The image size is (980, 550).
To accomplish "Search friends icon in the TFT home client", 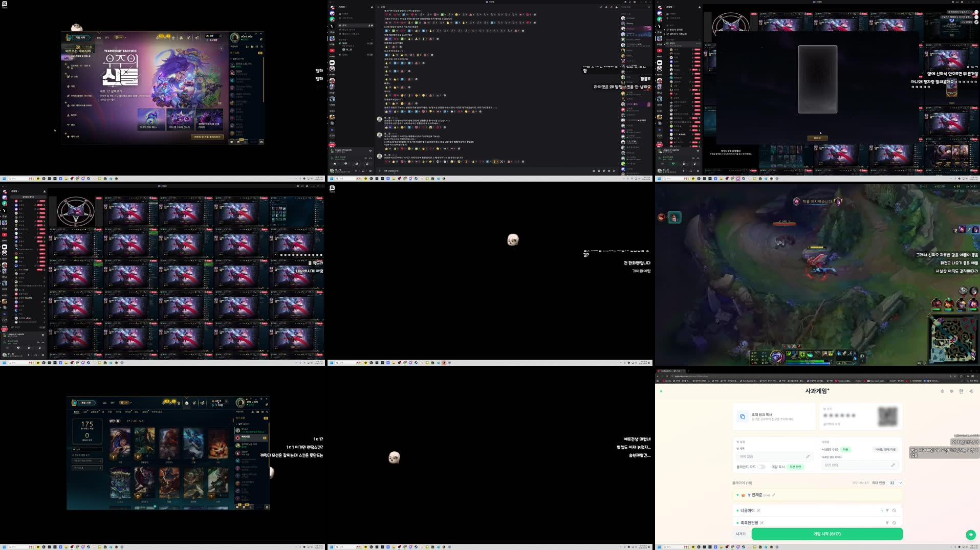I will point(262,47).
